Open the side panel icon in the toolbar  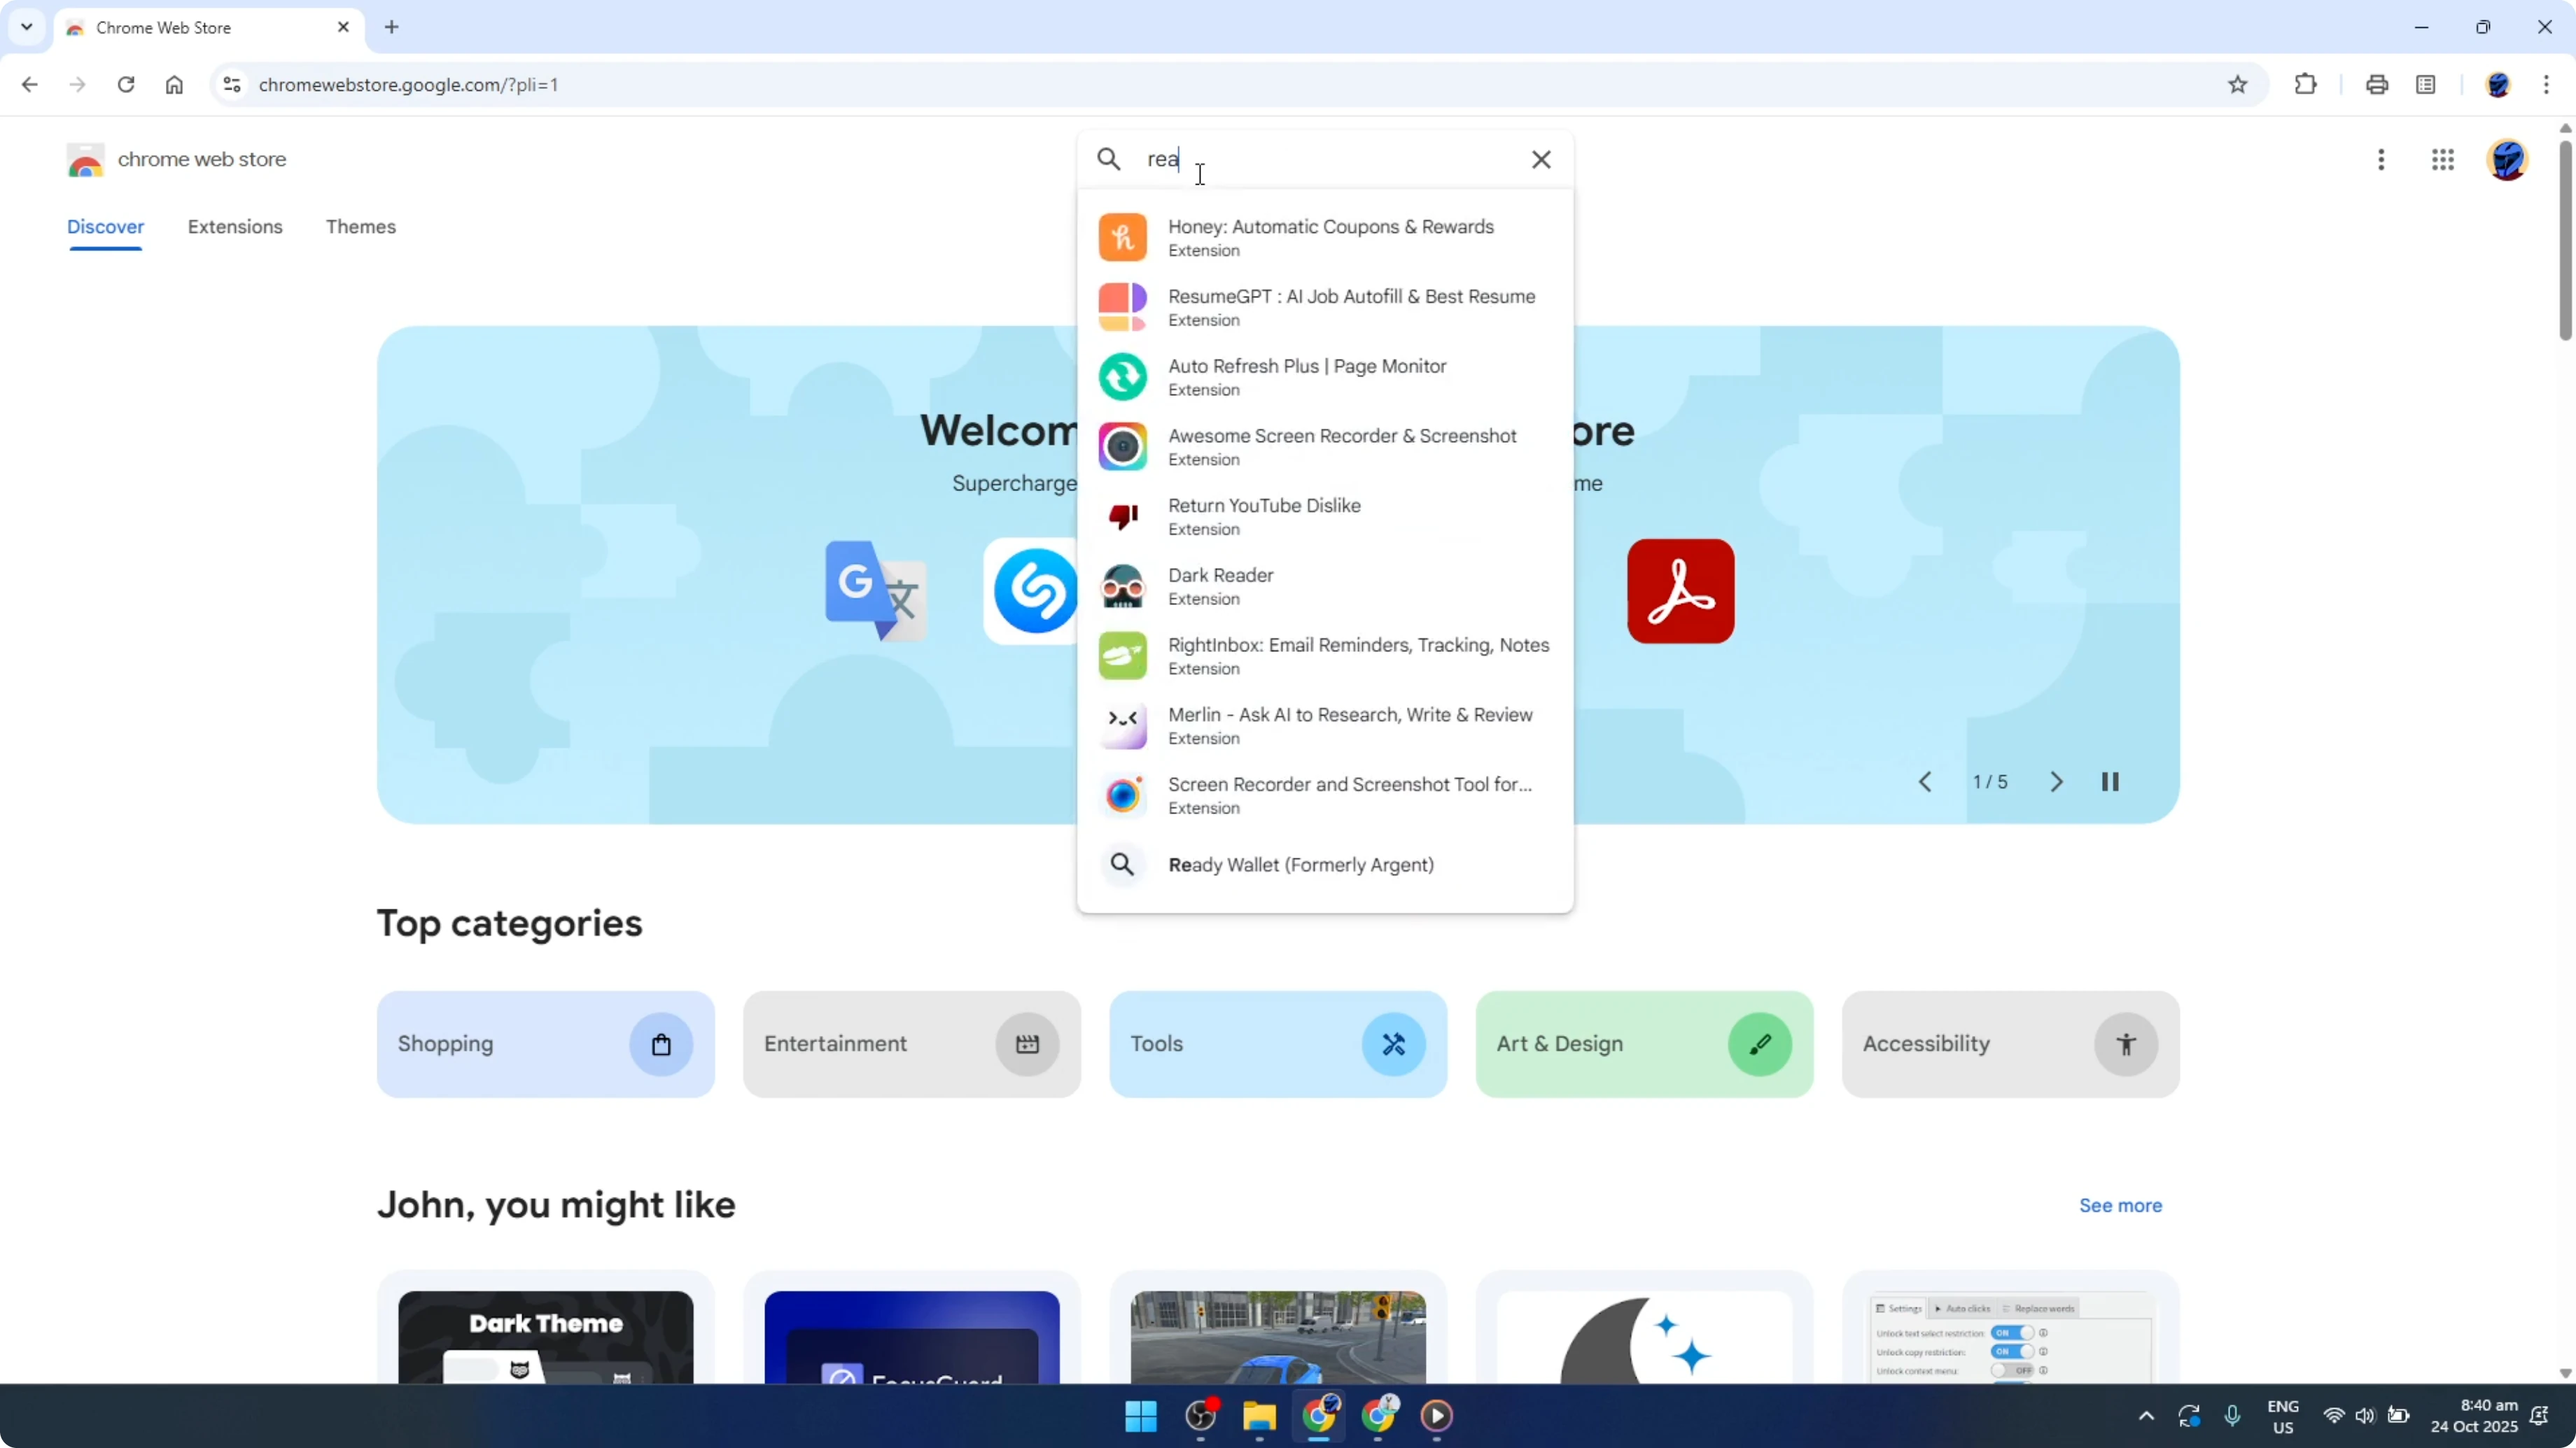point(2425,85)
